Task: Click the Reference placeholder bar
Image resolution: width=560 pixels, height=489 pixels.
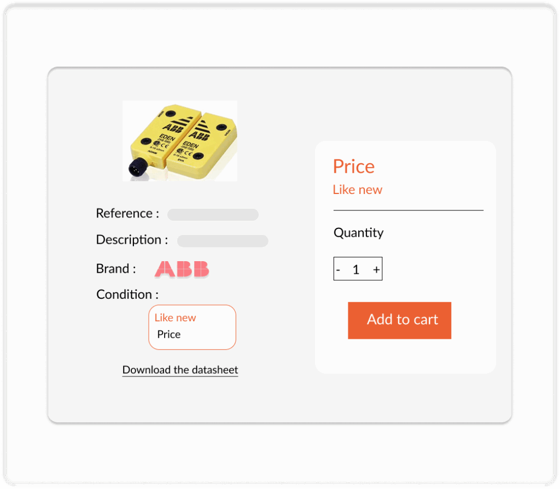Action: click(213, 215)
